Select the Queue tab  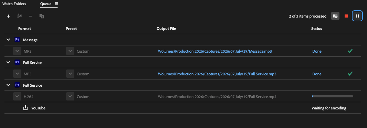(46, 4)
